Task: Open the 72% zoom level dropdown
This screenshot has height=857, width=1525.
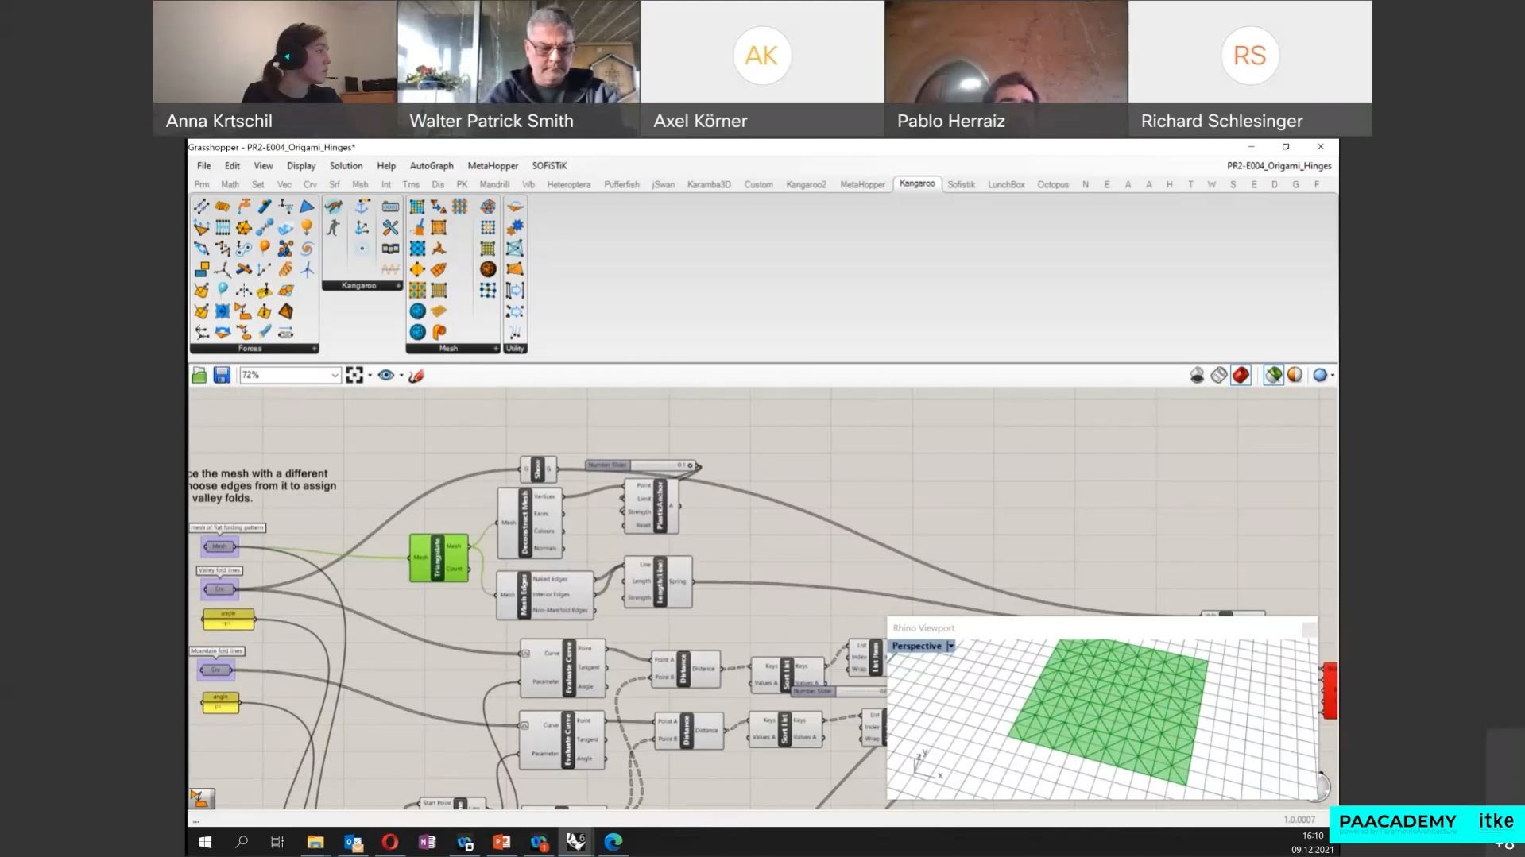Action: click(335, 375)
